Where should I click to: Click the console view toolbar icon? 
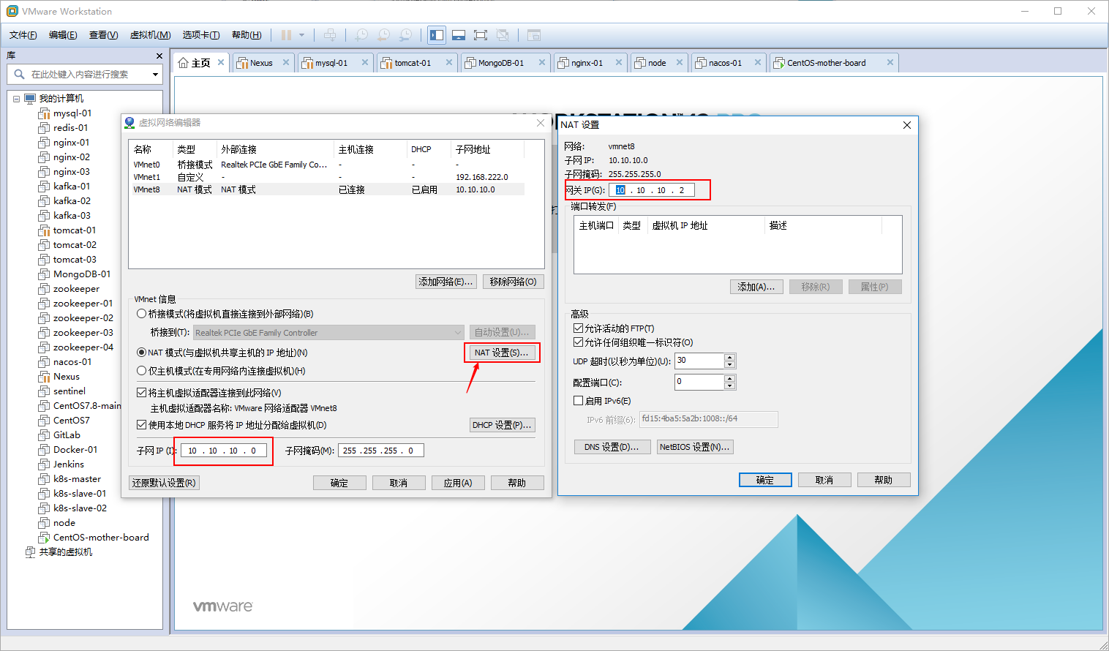pyautogui.click(x=534, y=35)
